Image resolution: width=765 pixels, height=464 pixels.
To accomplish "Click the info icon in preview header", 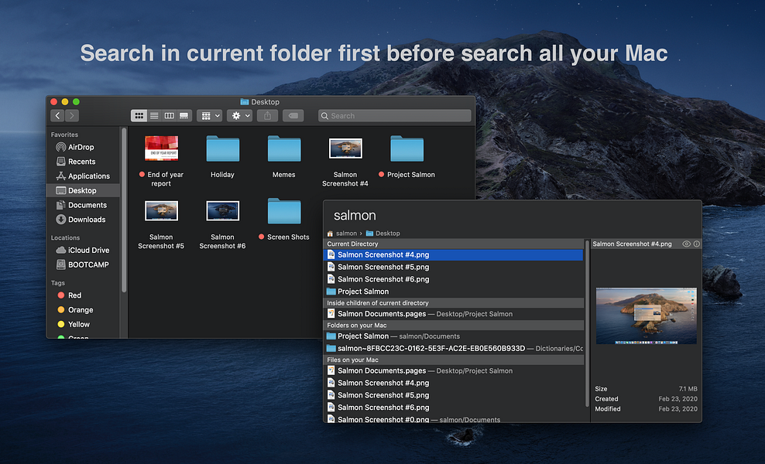I will (x=697, y=244).
